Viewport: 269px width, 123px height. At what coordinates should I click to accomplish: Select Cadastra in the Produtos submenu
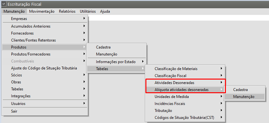117,47
